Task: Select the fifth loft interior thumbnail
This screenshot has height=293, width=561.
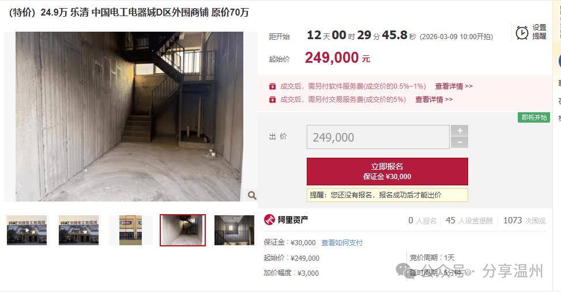Action: tap(234, 230)
